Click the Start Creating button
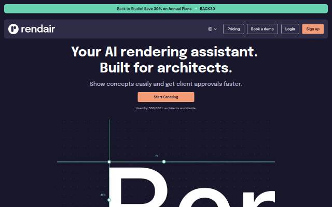 pos(166,97)
